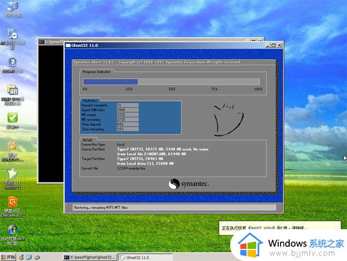Viewport: 347px width, 261px height.
Task: Click the Symantec logo
Action: point(189,183)
